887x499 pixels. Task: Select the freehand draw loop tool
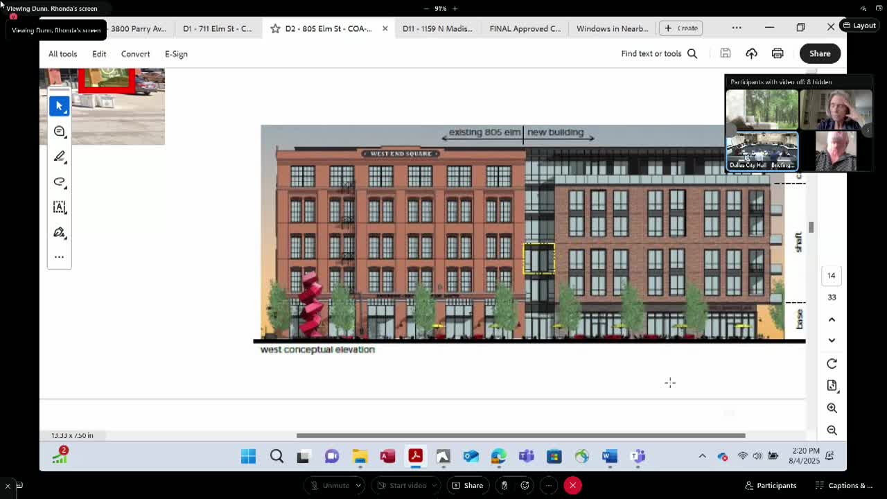pyautogui.click(x=59, y=182)
